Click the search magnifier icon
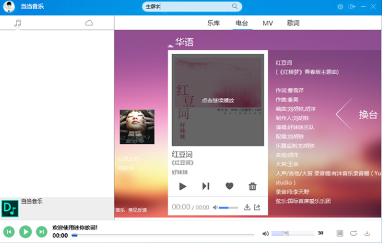Image resolution: width=382 pixels, height=243 pixels. 235,6
